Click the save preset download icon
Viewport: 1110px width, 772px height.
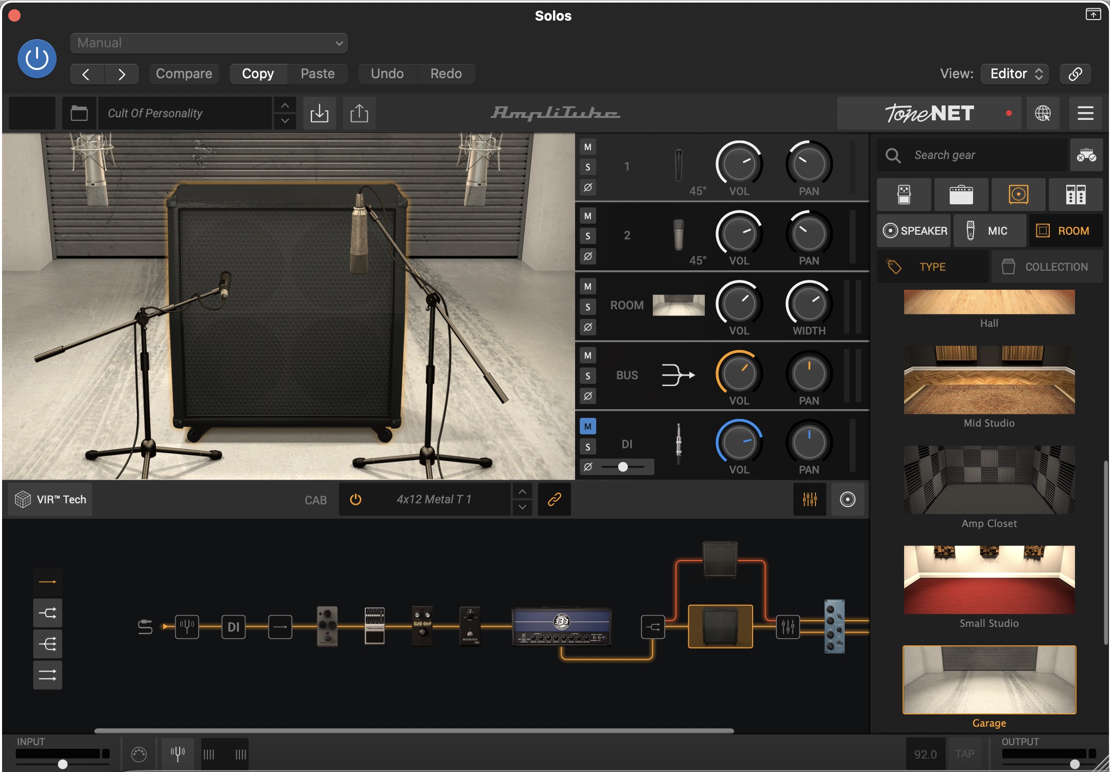click(319, 113)
